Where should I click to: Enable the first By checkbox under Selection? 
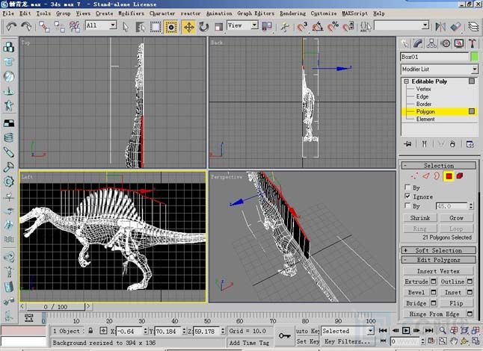407,187
